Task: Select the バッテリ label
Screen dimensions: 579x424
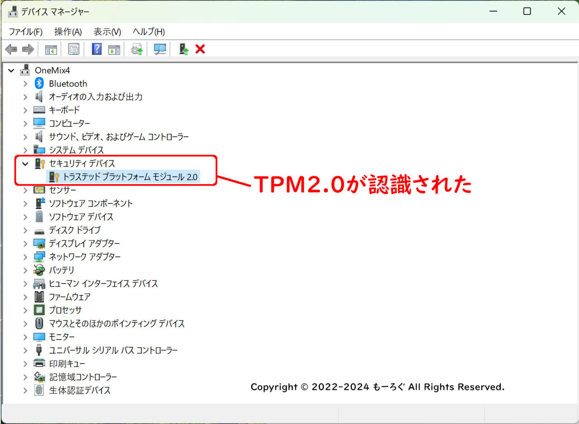Action: point(62,270)
